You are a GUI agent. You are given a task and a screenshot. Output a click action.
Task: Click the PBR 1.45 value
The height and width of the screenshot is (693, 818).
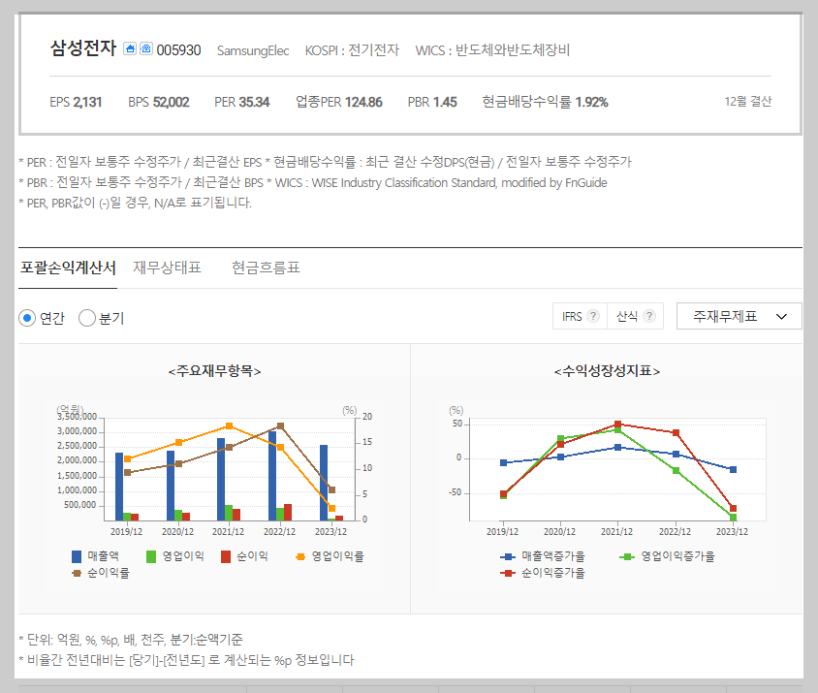(x=432, y=102)
